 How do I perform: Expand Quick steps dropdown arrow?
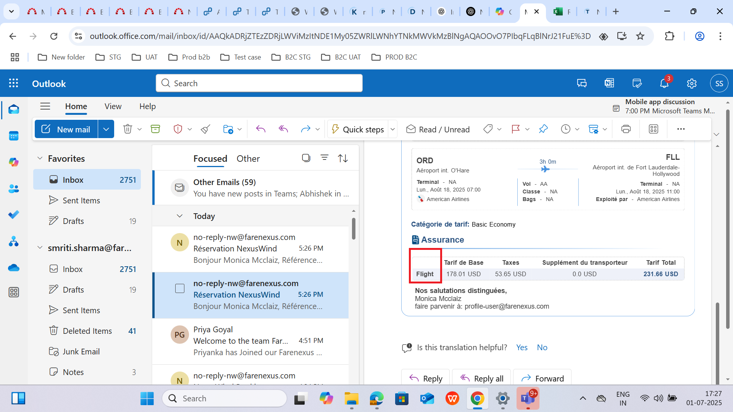click(392, 129)
